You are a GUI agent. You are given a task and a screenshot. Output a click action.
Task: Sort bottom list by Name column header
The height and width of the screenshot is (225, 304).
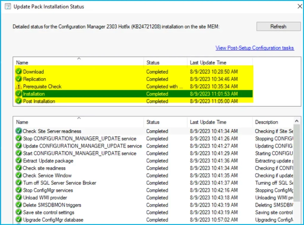(x=79, y=122)
